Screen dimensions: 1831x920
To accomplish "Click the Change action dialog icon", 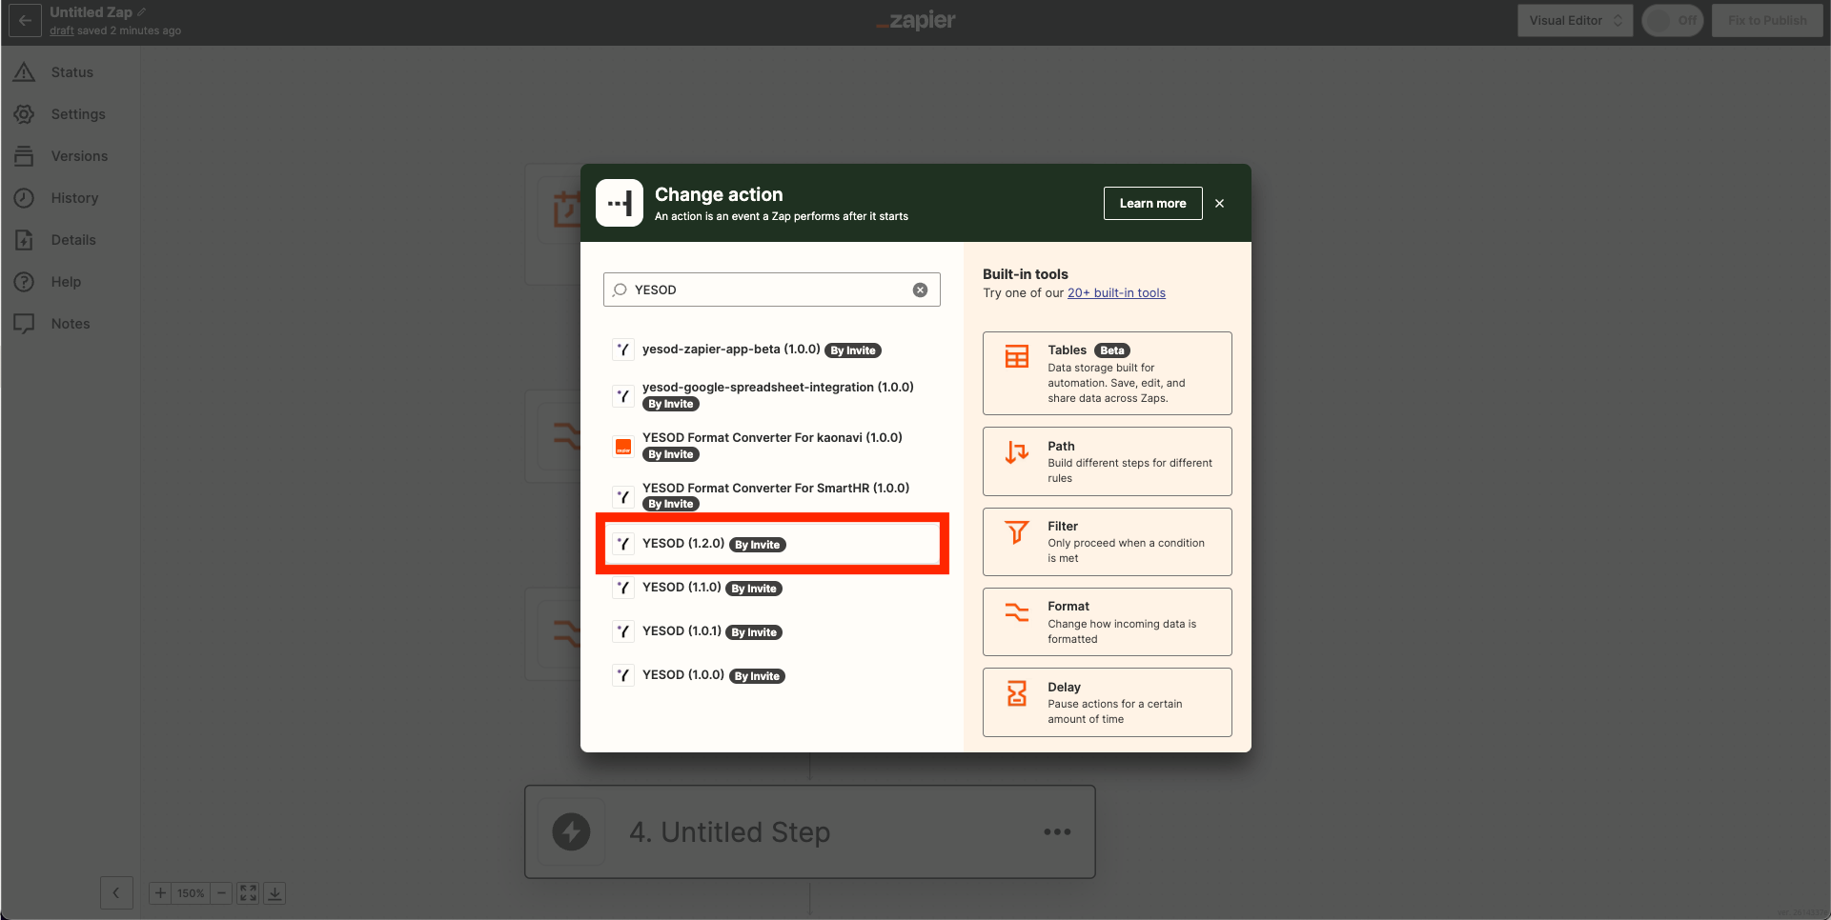I will point(620,203).
